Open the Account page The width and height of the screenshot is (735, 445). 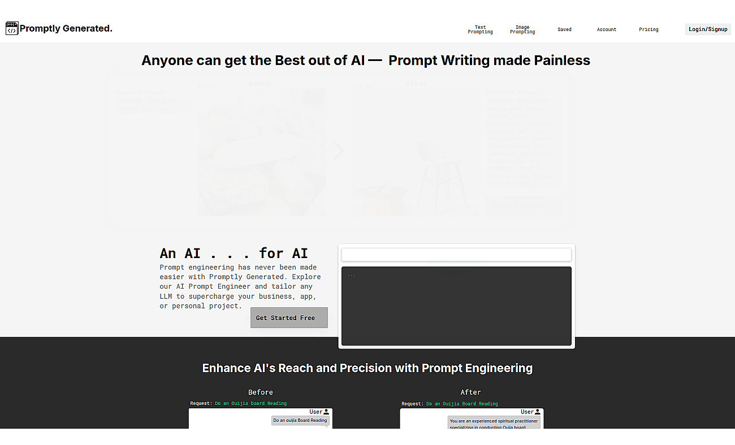pos(606,29)
